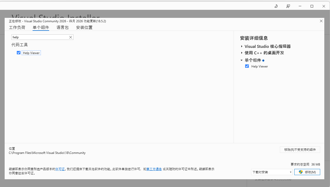Switch to the 工作负荷 tab
Screen dimensions: 330x187
point(17,27)
